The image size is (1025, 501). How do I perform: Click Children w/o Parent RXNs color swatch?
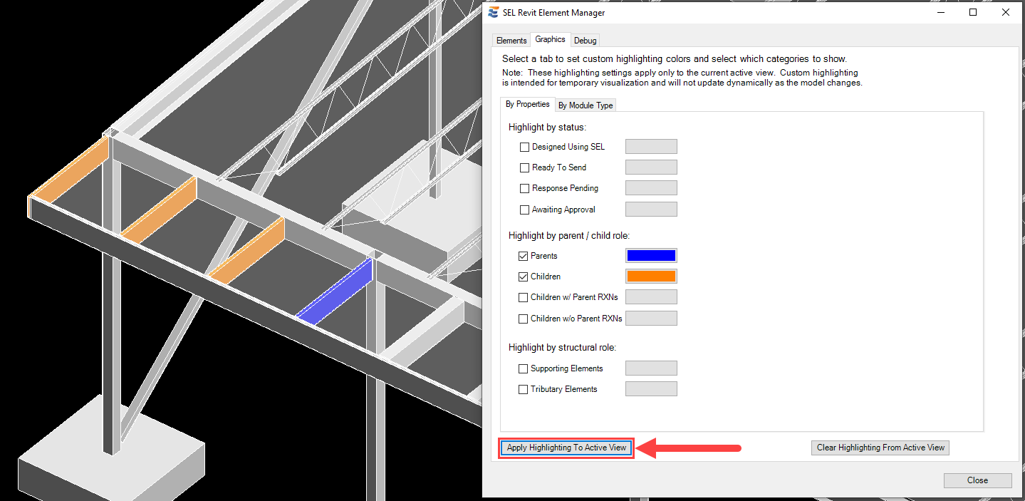point(651,319)
